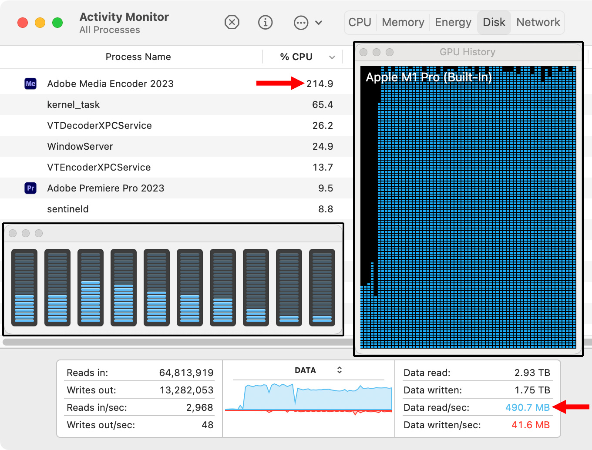Select the VTEncoderXPCService process
The width and height of the screenshot is (592, 450).
pyautogui.click(x=176, y=167)
